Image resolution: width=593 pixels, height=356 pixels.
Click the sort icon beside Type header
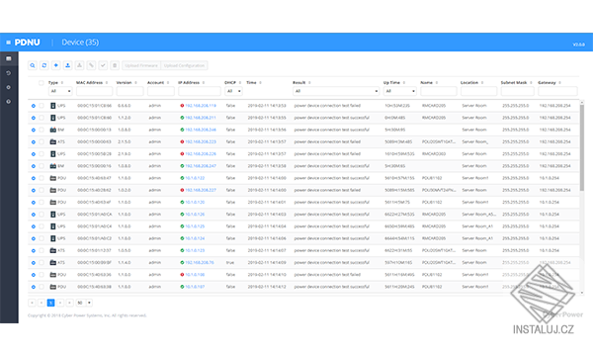[x=62, y=83]
